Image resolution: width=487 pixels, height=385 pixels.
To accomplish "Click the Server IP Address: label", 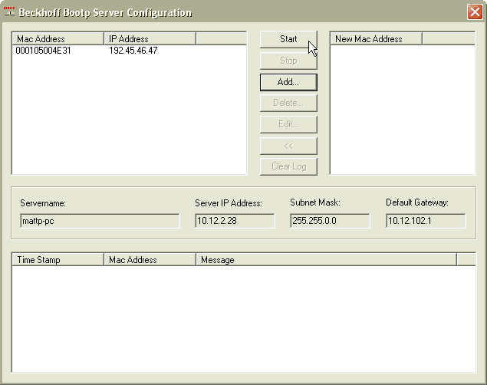I will [229, 203].
